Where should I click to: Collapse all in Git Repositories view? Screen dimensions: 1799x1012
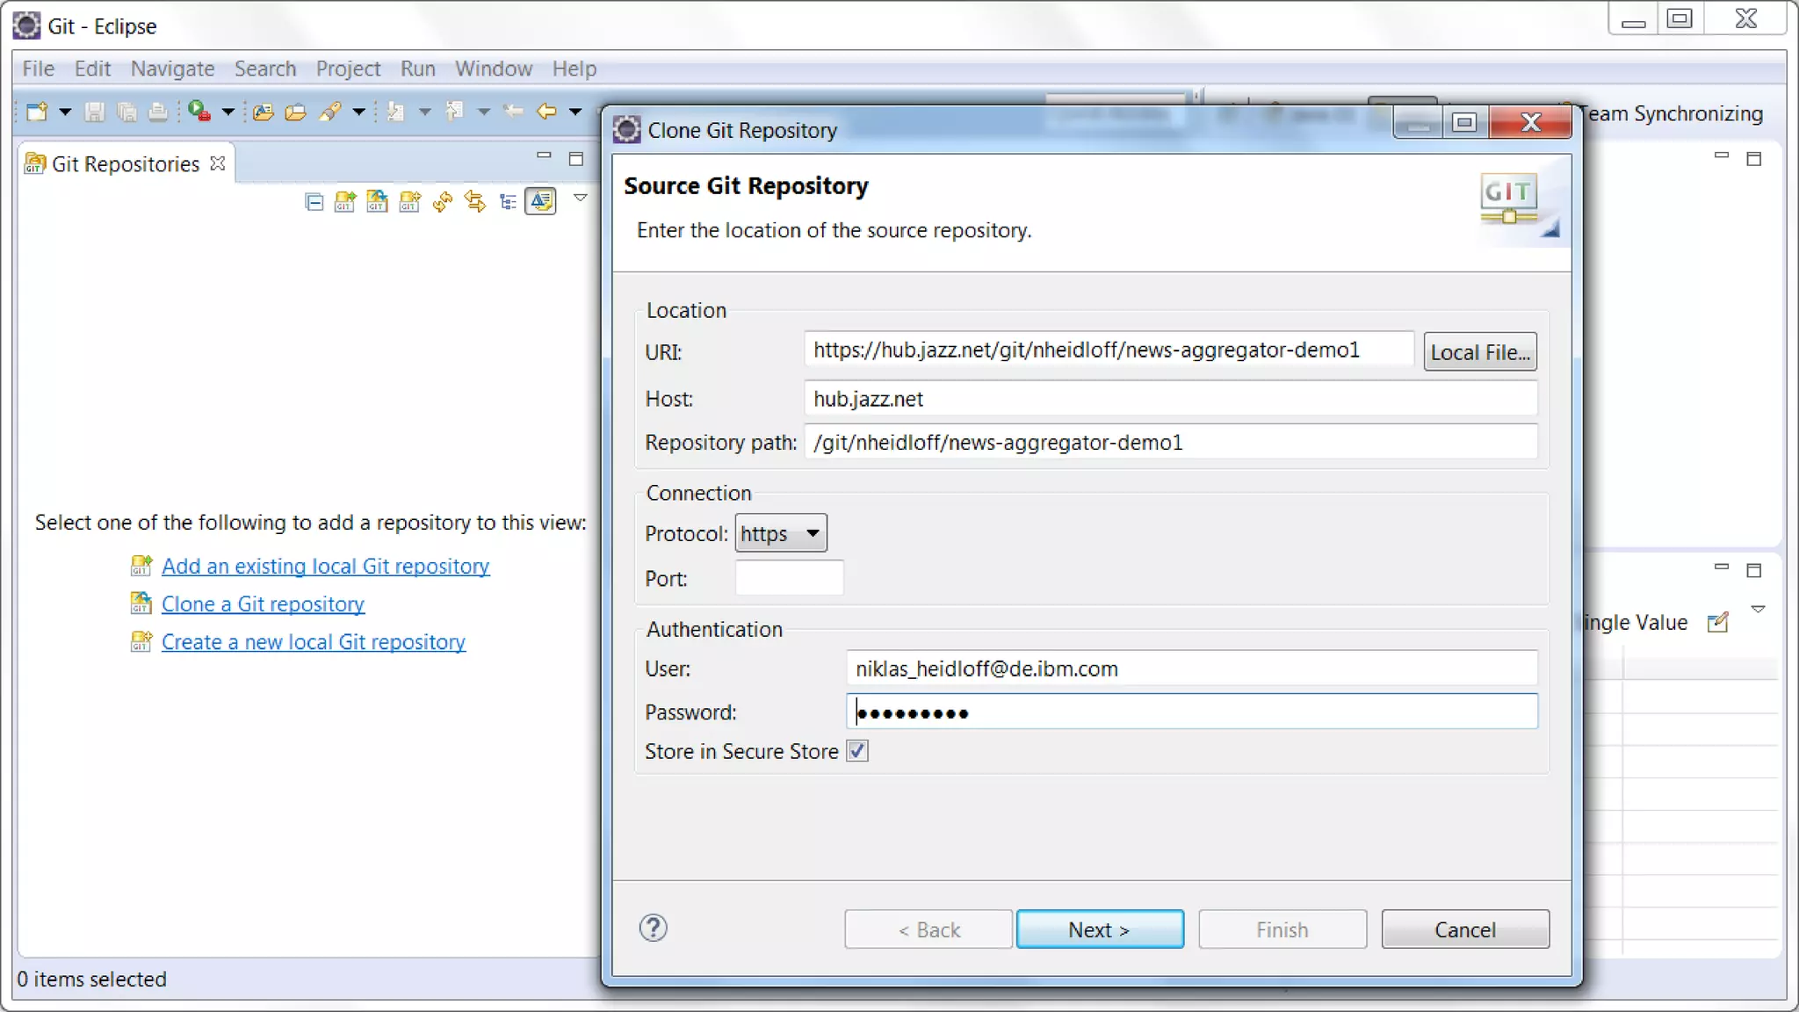tap(314, 203)
